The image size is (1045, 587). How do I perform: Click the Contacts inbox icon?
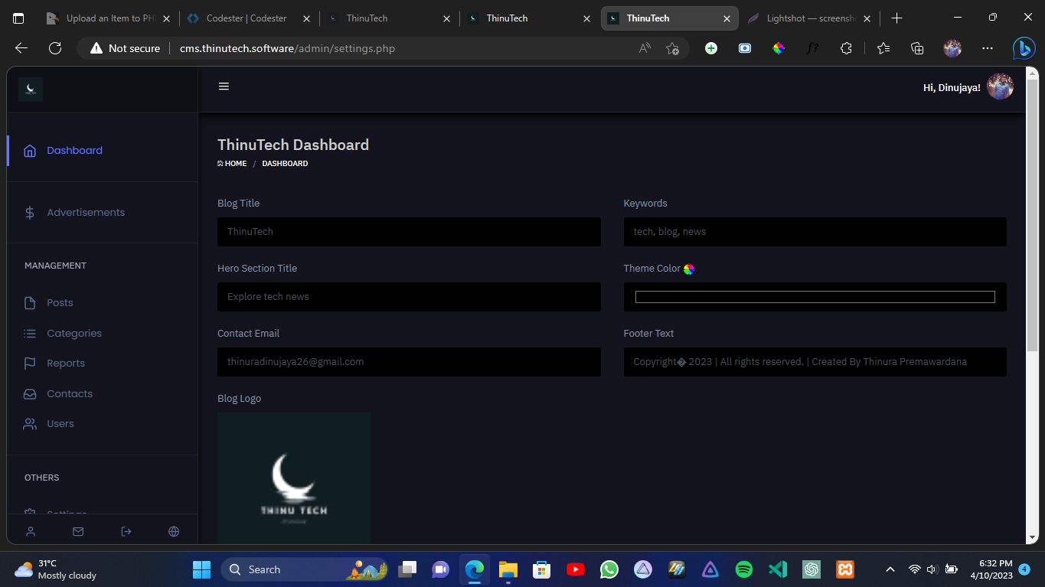tap(30, 394)
